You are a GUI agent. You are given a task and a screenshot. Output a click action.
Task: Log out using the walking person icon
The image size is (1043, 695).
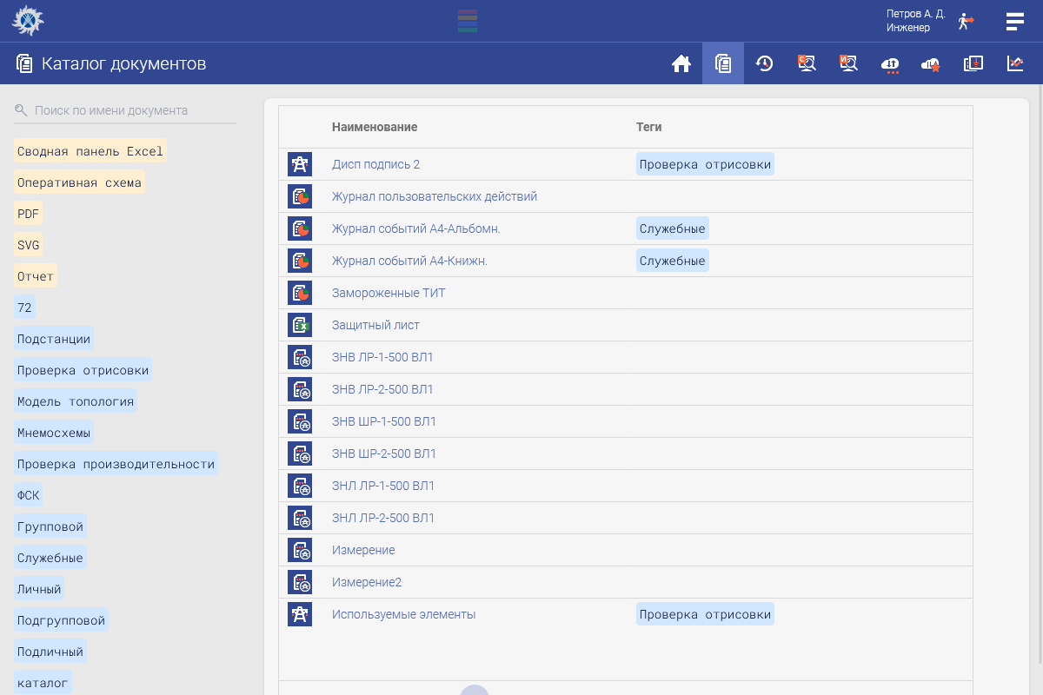pyautogui.click(x=966, y=21)
